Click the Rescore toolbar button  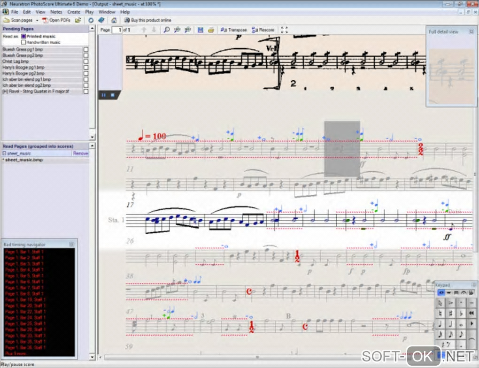[263, 30]
